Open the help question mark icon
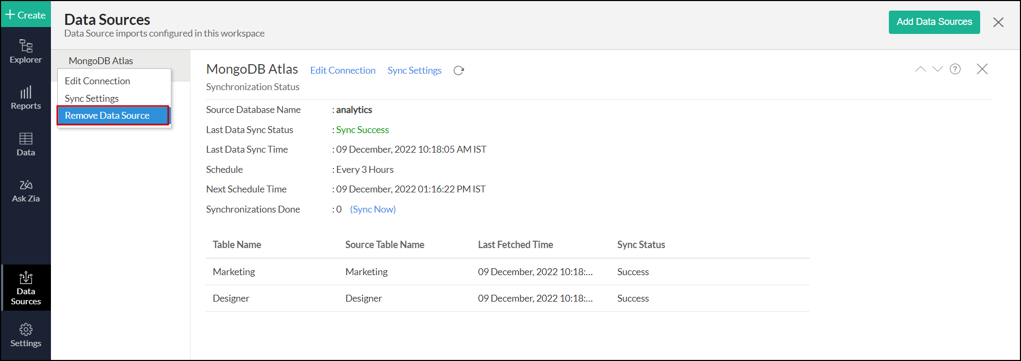This screenshot has height=361, width=1021. (x=955, y=69)
